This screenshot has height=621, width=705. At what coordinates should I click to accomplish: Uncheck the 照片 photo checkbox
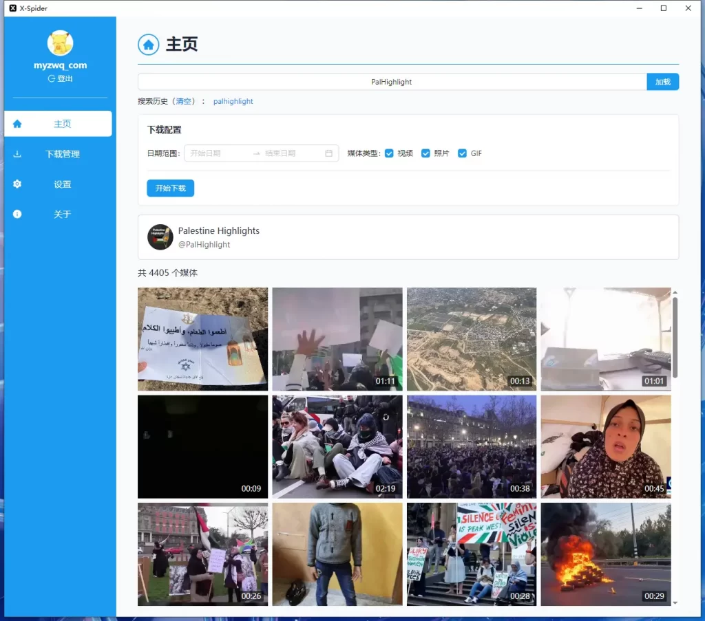coord(425,153)
